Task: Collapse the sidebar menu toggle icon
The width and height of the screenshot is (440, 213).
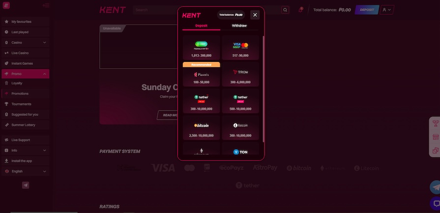Action: pyautogui.click(x=46, y=5)
